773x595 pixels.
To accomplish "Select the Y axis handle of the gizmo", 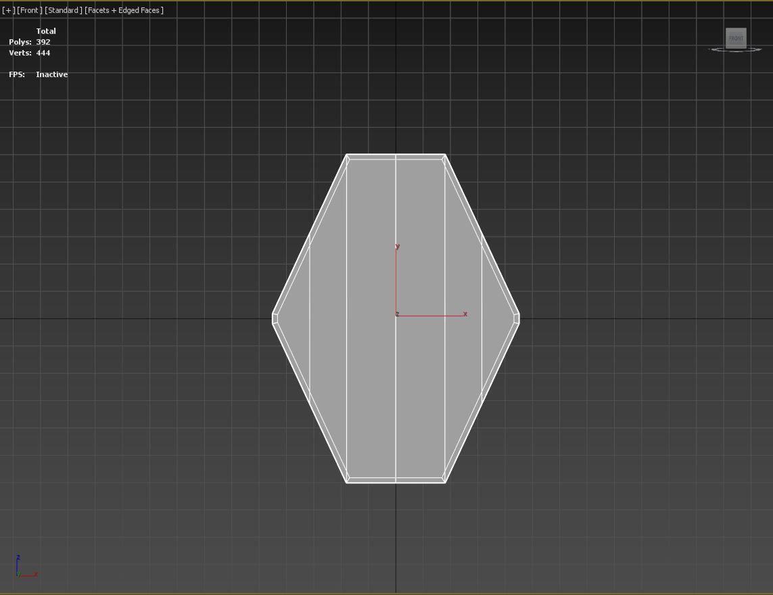I will pyautogui.click(x=397, y=247).
